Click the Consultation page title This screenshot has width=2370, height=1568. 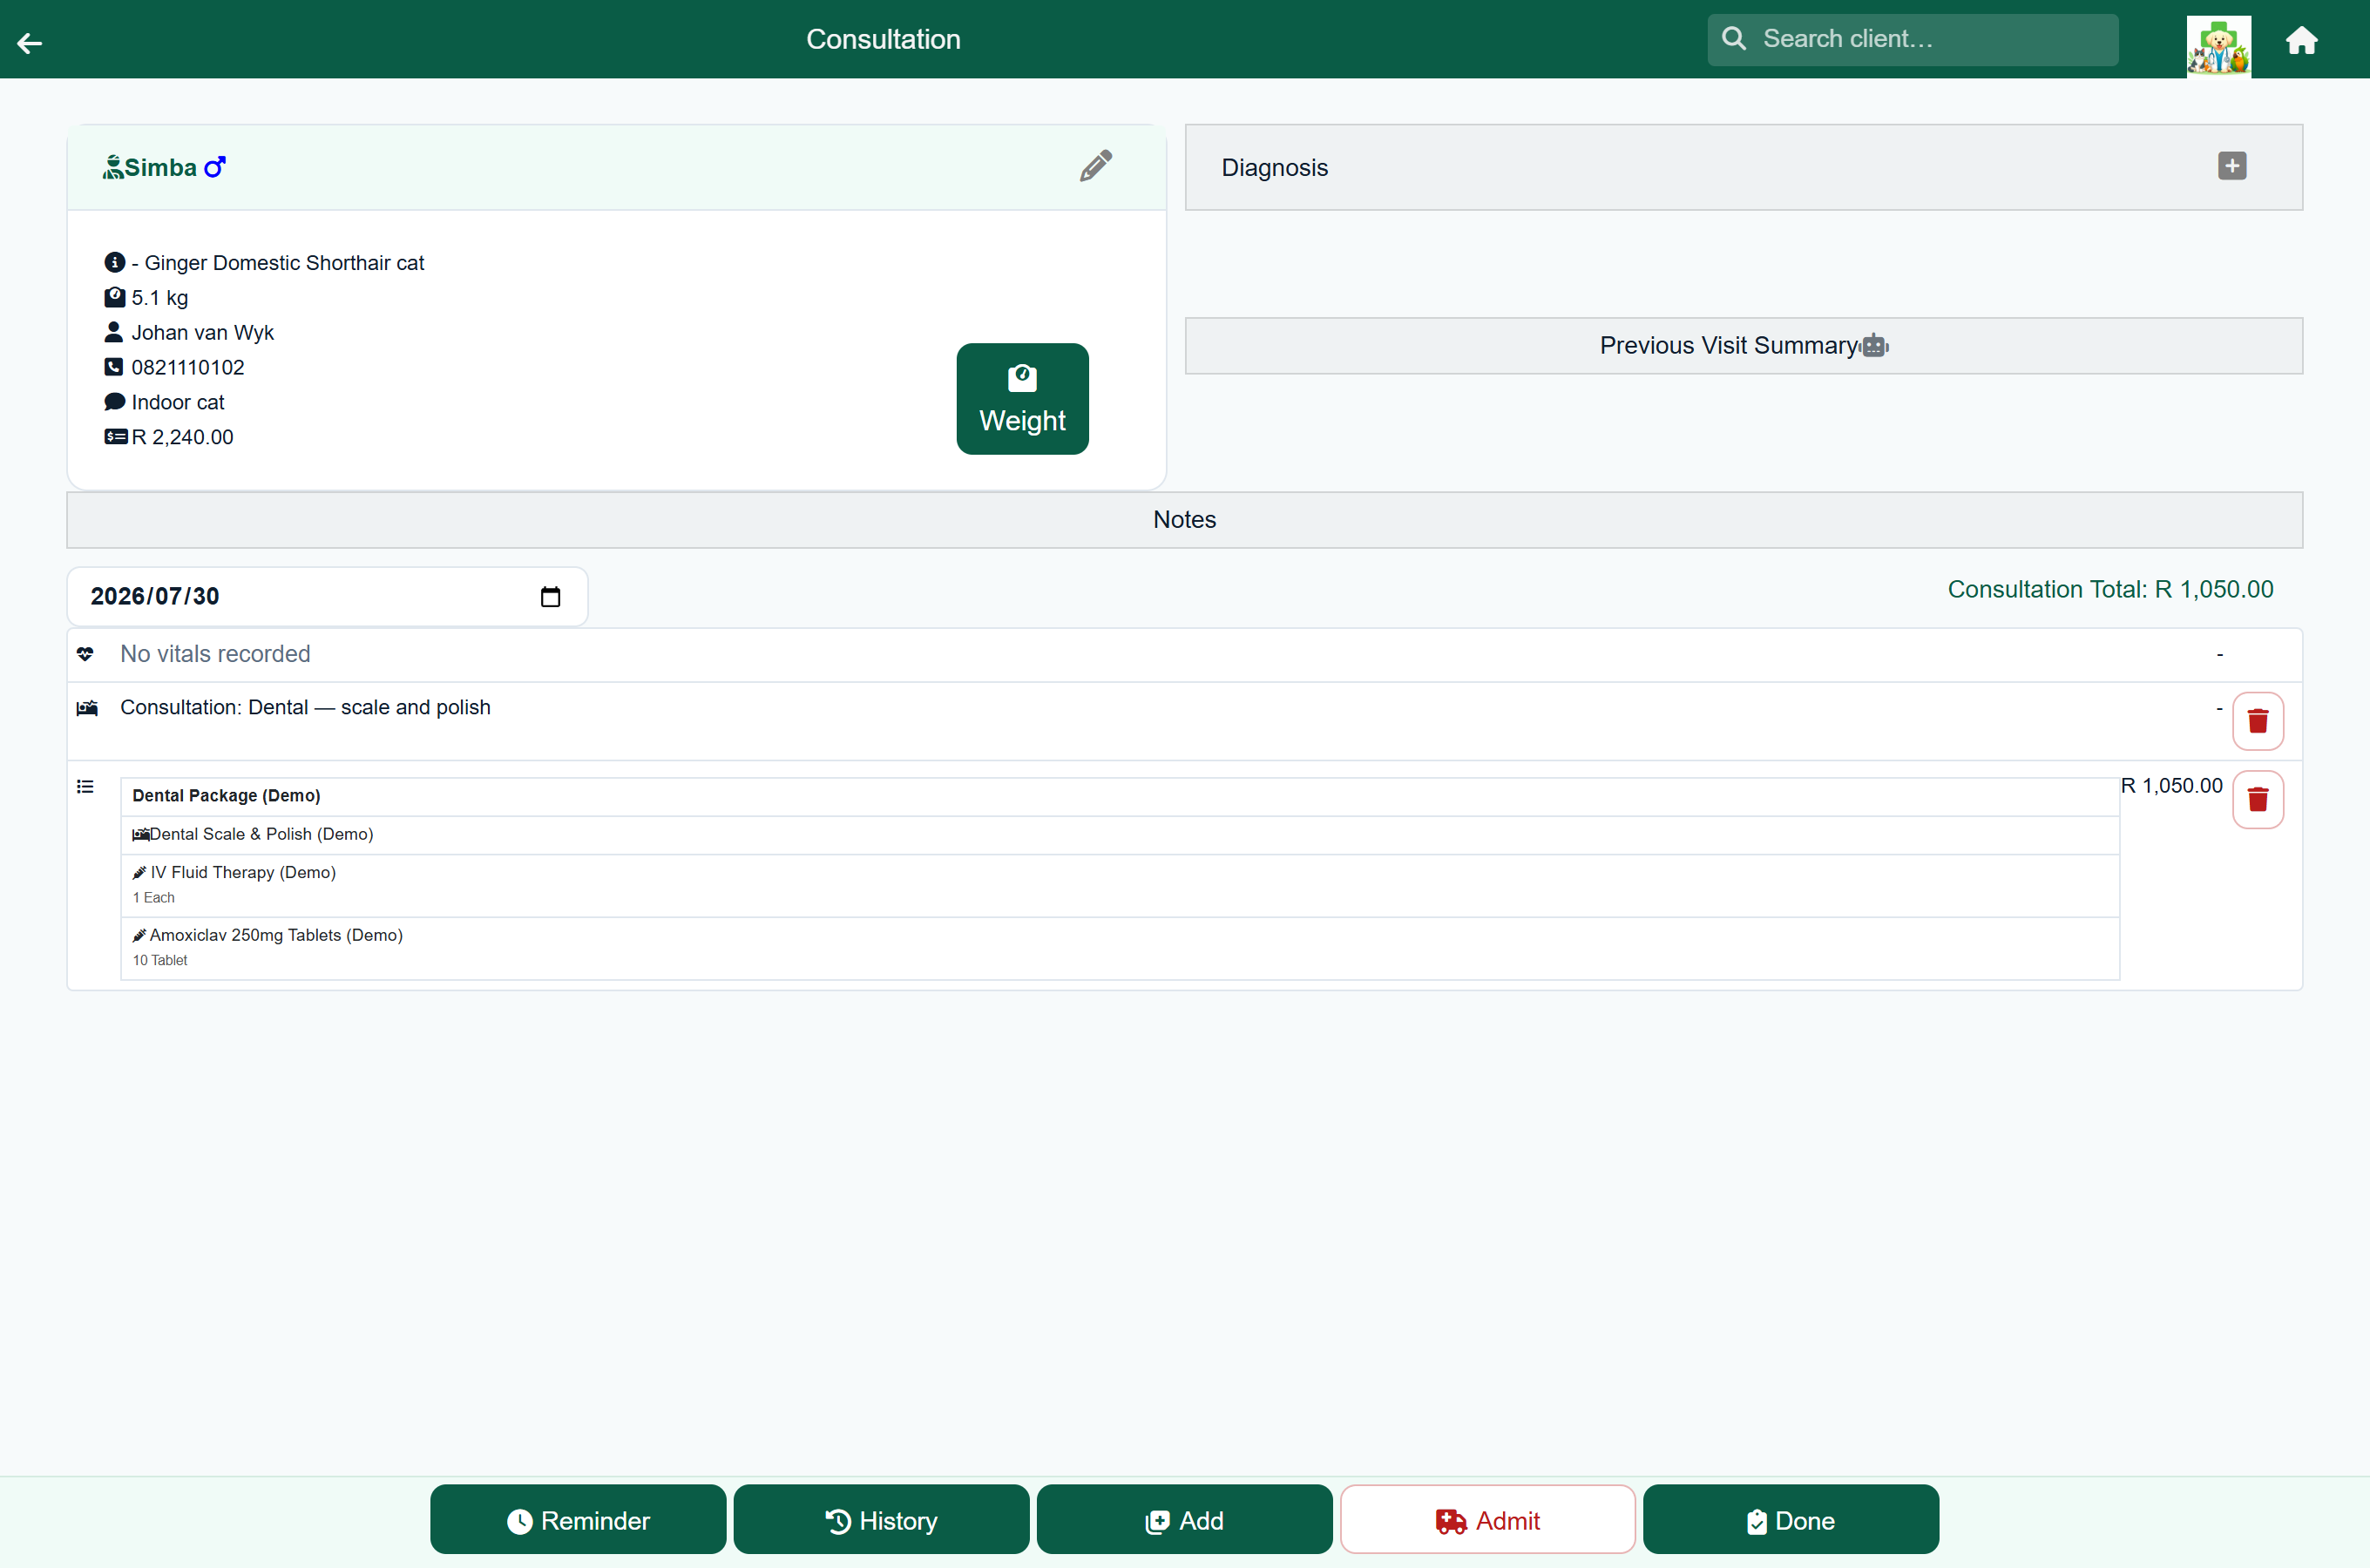(x=883, y=39)
